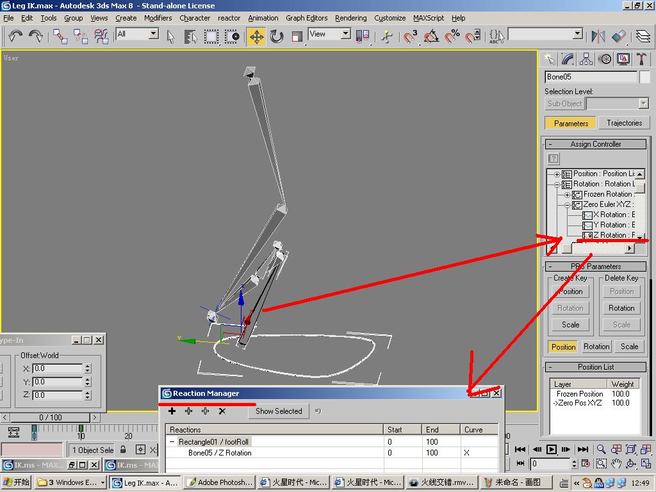Open the Graph Editors menu

[x=306, y=18]
